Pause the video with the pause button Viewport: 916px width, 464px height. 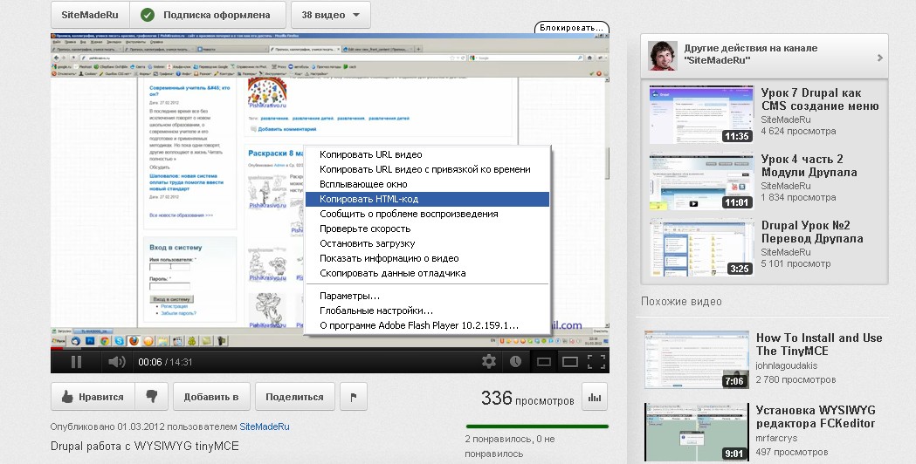click(x=77, y=362)
